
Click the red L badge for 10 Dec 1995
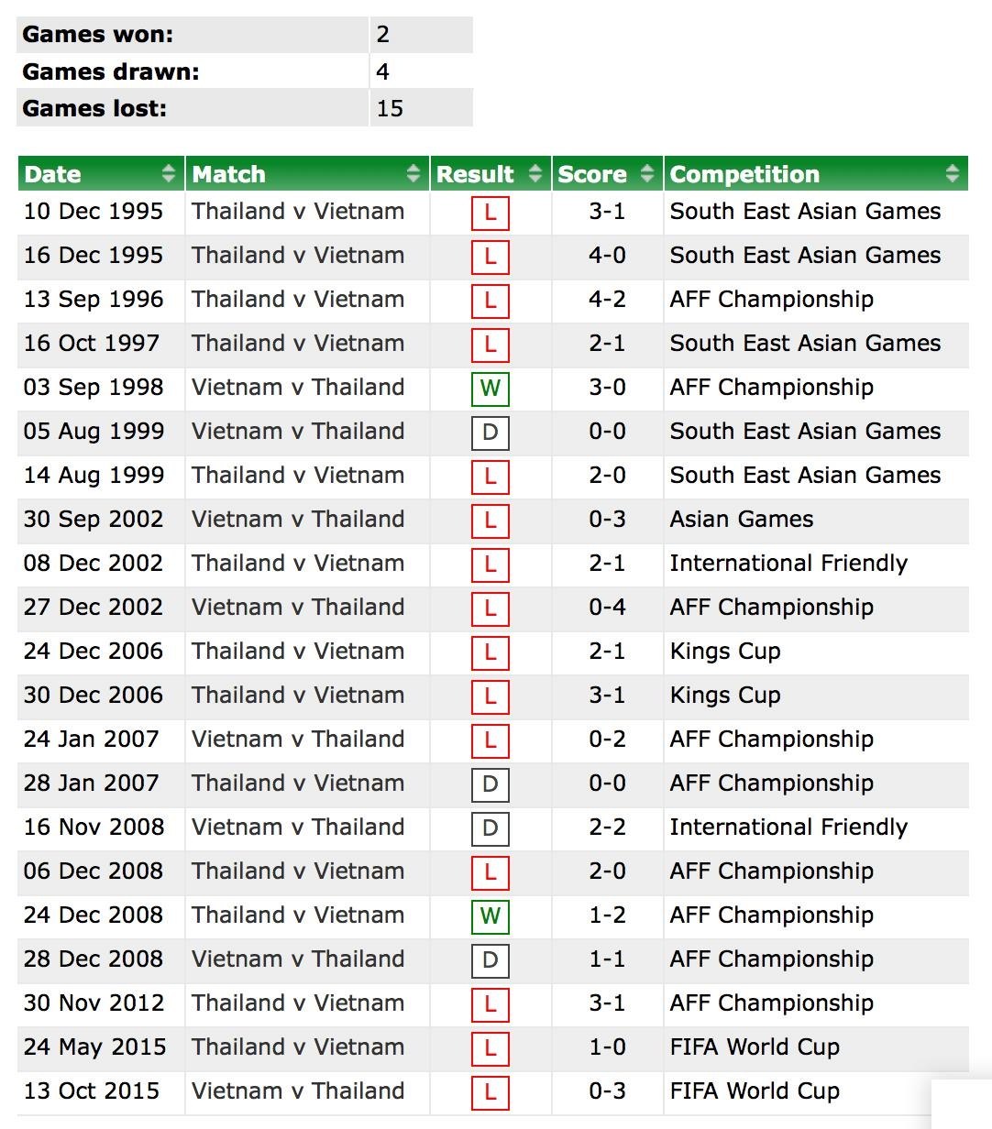point(490,213)
